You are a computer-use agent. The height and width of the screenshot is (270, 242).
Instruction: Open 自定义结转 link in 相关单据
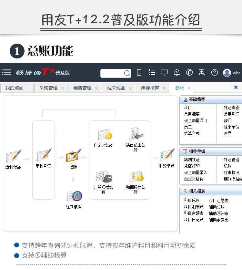[194, 179]
